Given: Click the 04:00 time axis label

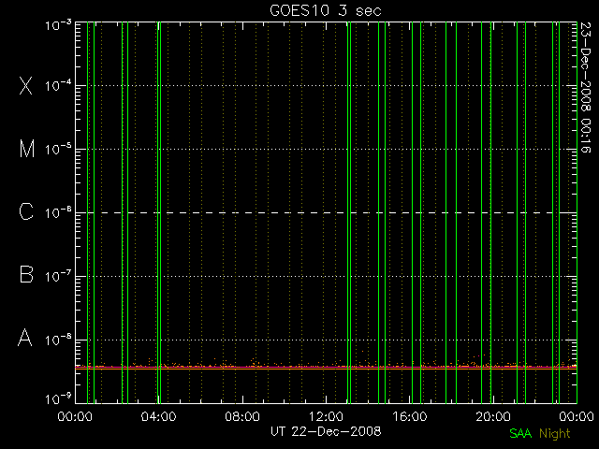Looking at the screenshot, I should click(158, 416).
